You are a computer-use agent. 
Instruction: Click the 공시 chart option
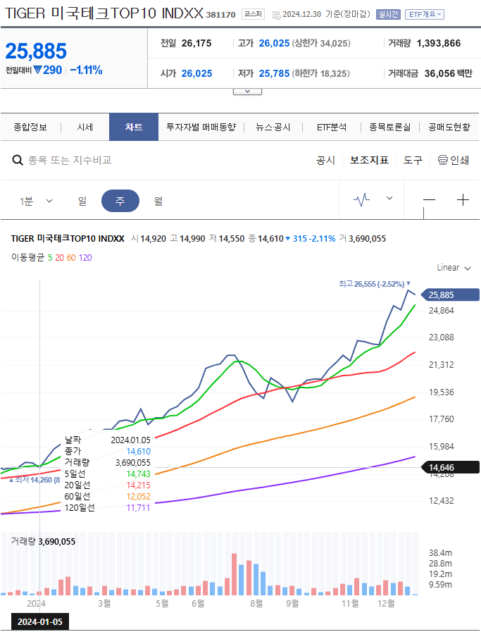325,161
